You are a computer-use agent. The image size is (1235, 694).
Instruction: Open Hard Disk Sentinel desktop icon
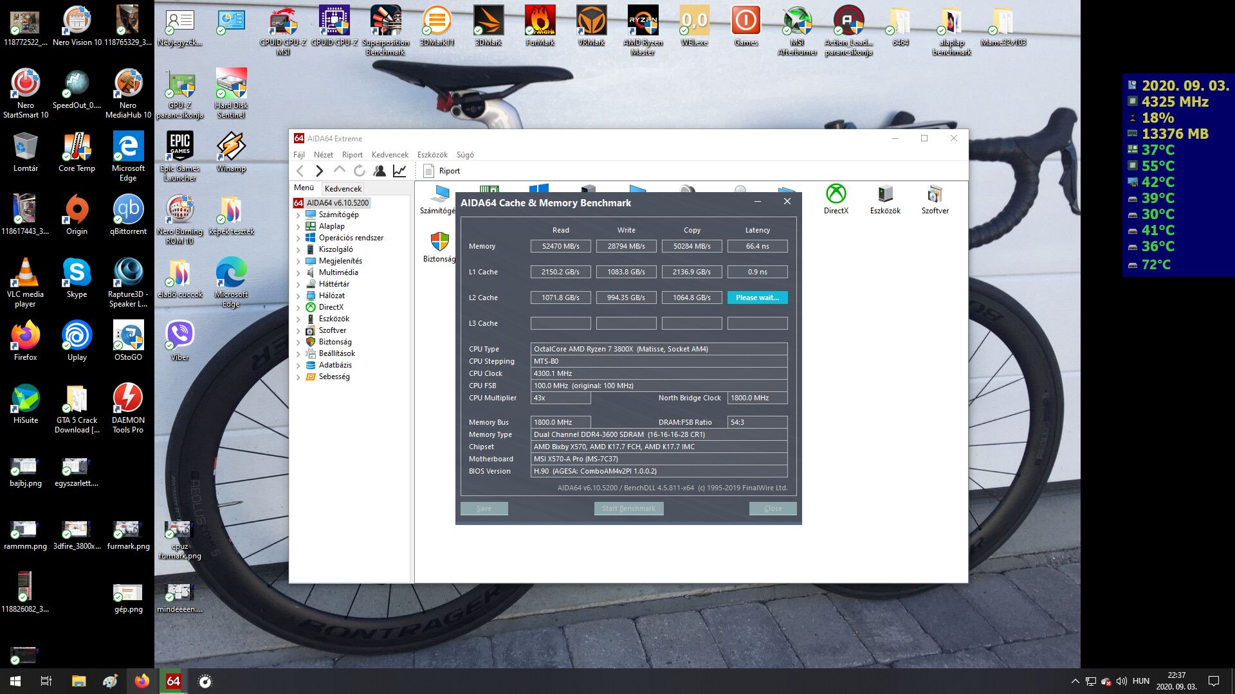point(231,93)
